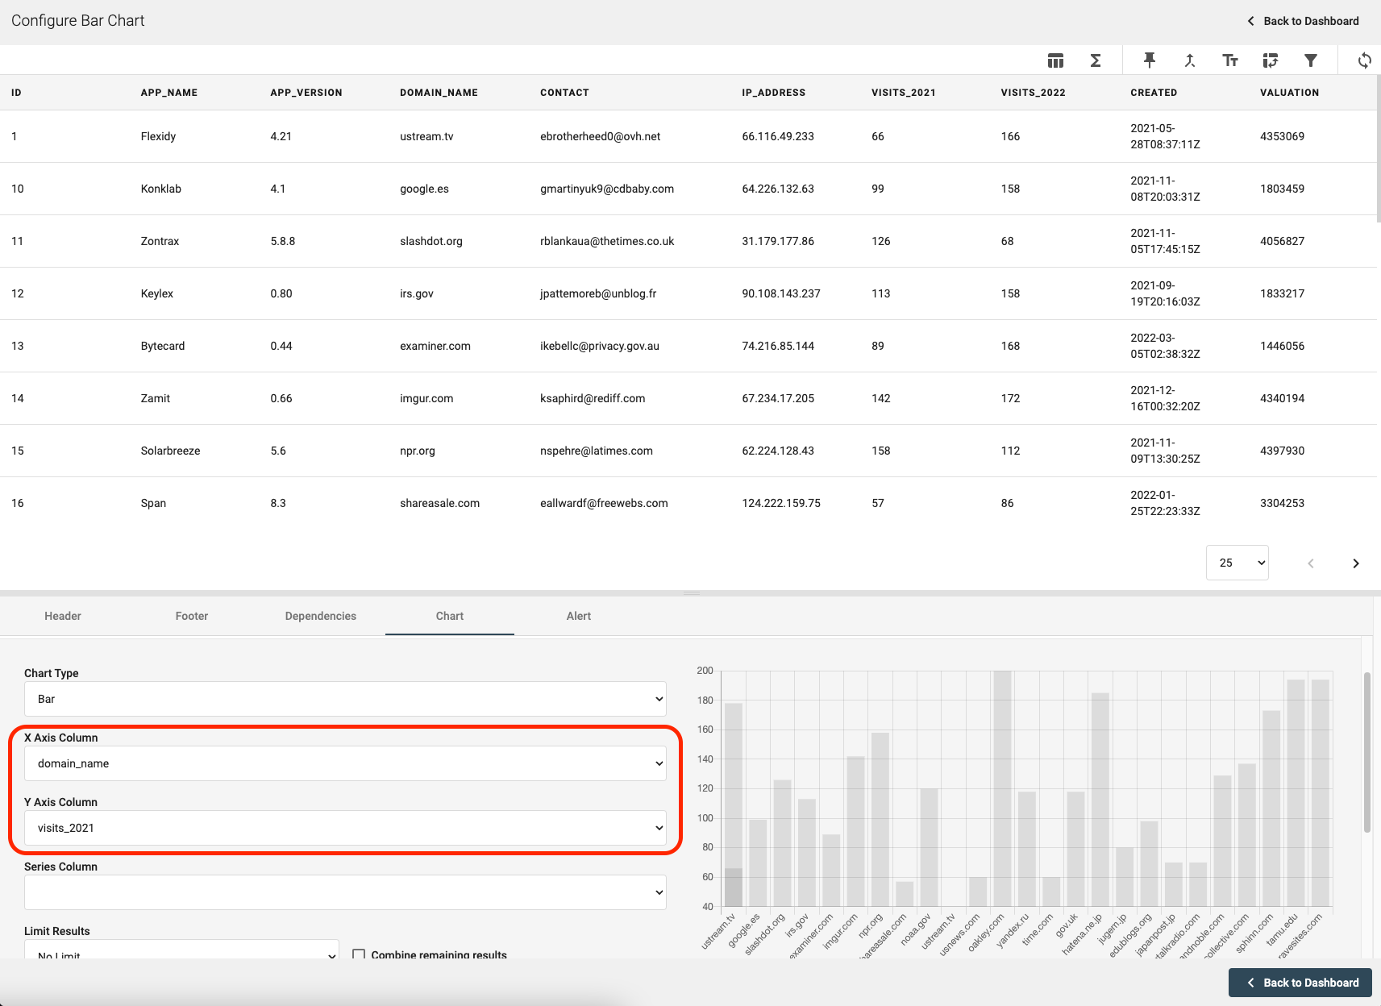Image resolution: width=1381 pixels, height=1006 pixels.
Task: Expand the Chart Type dropdown
Action: tap(345, 699)
